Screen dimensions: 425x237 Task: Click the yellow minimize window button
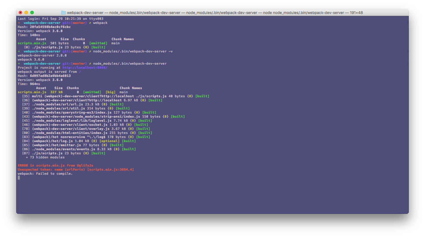[x=26, y=13]
